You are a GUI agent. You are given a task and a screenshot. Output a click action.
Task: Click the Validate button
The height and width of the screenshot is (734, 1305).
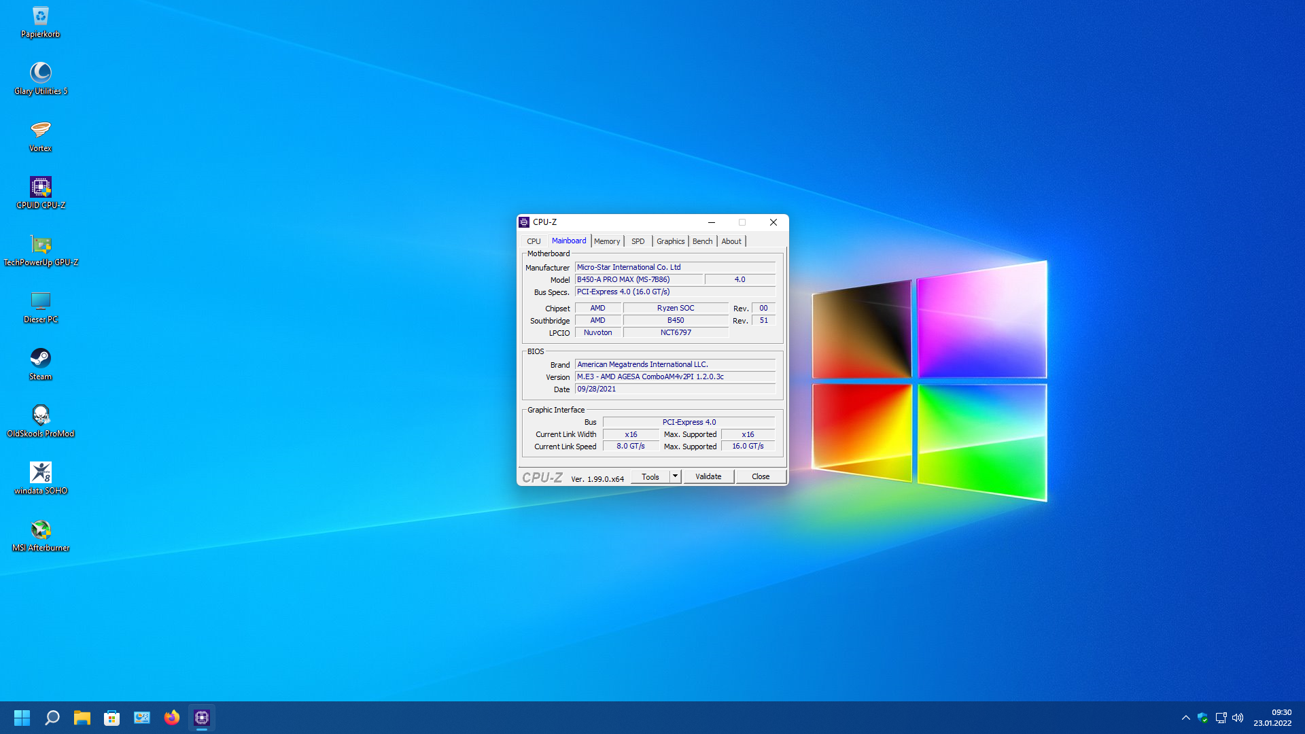(x=708, y=476)
